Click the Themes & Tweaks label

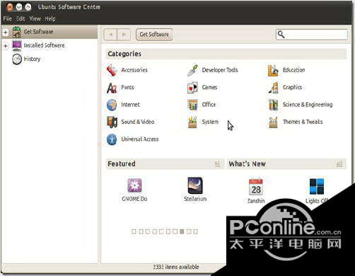pyautogui.click(x=303, y=122)
